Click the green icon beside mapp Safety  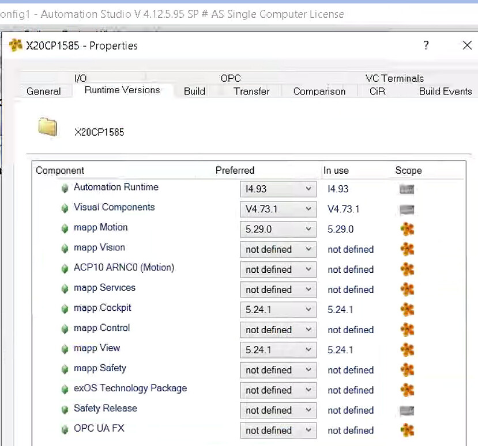pos(65,369)
